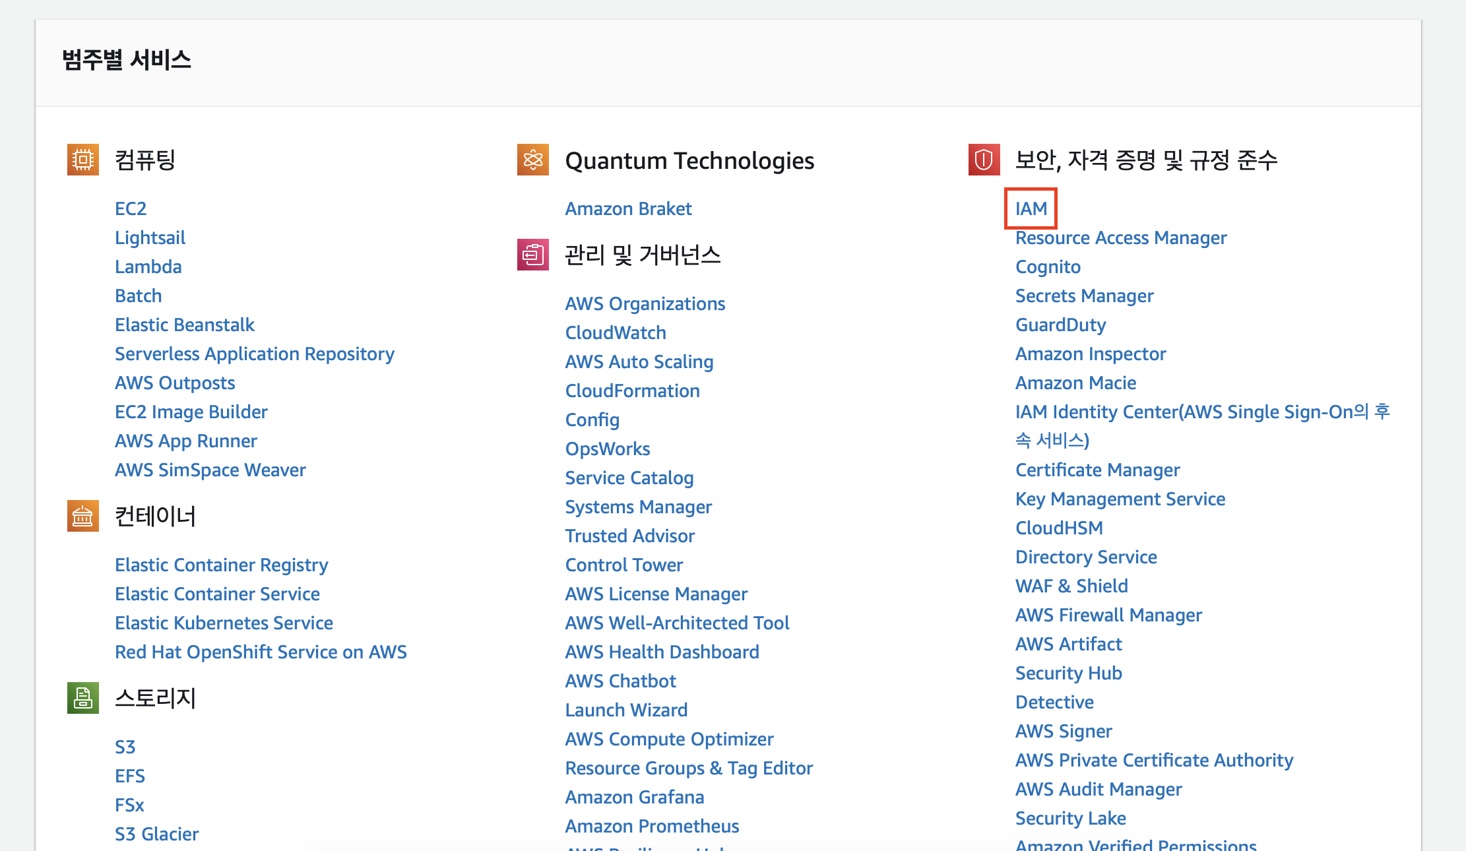This screenshot has width=1466, height=851.
Task: Open the EC2 service
Action: click(x=131, y=208)
